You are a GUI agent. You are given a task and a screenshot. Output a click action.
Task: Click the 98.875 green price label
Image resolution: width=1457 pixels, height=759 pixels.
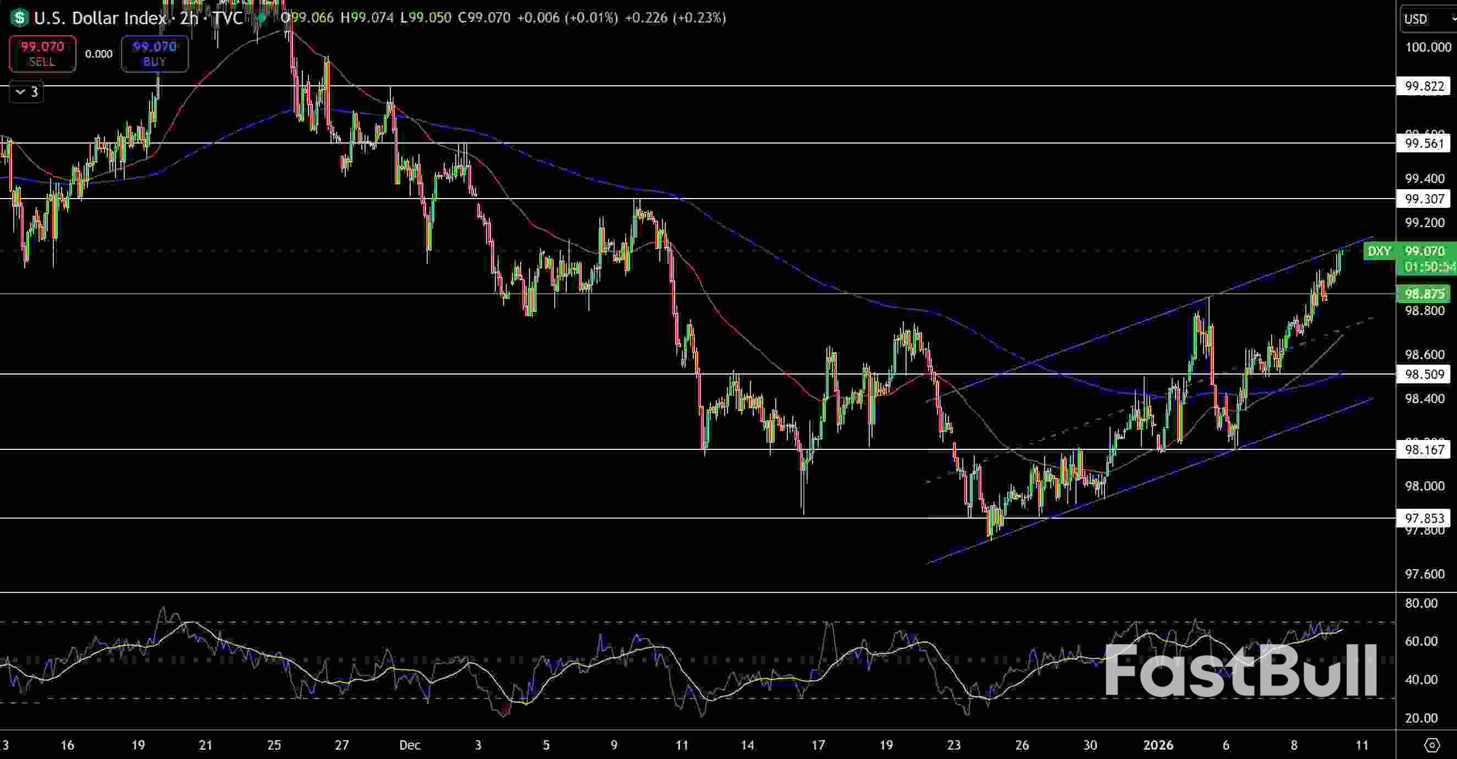[1425, 294]
